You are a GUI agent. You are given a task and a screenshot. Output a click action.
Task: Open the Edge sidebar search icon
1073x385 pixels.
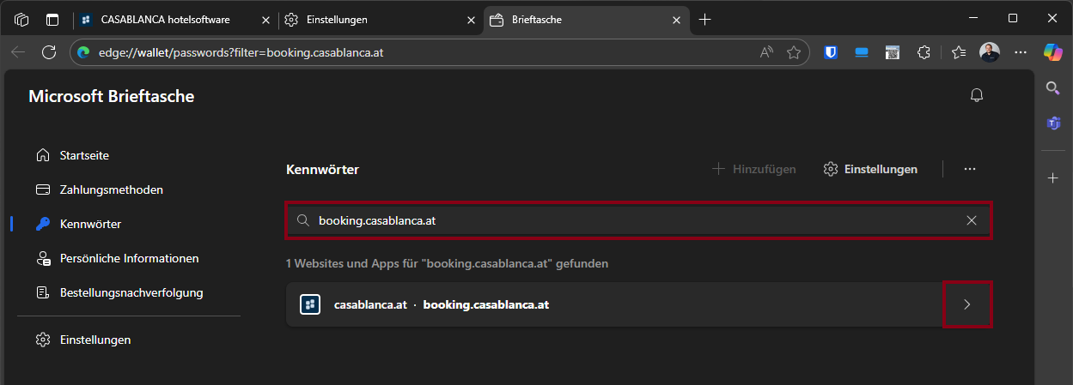click(x=1053, y=87)
